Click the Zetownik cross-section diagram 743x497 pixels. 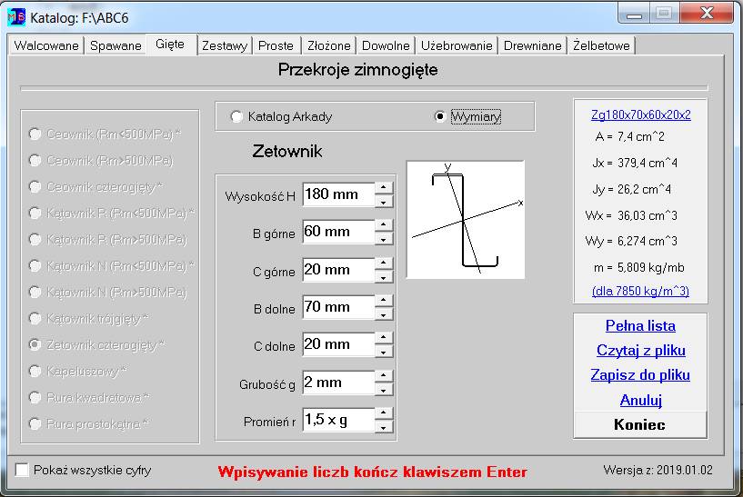coord(465,219)
